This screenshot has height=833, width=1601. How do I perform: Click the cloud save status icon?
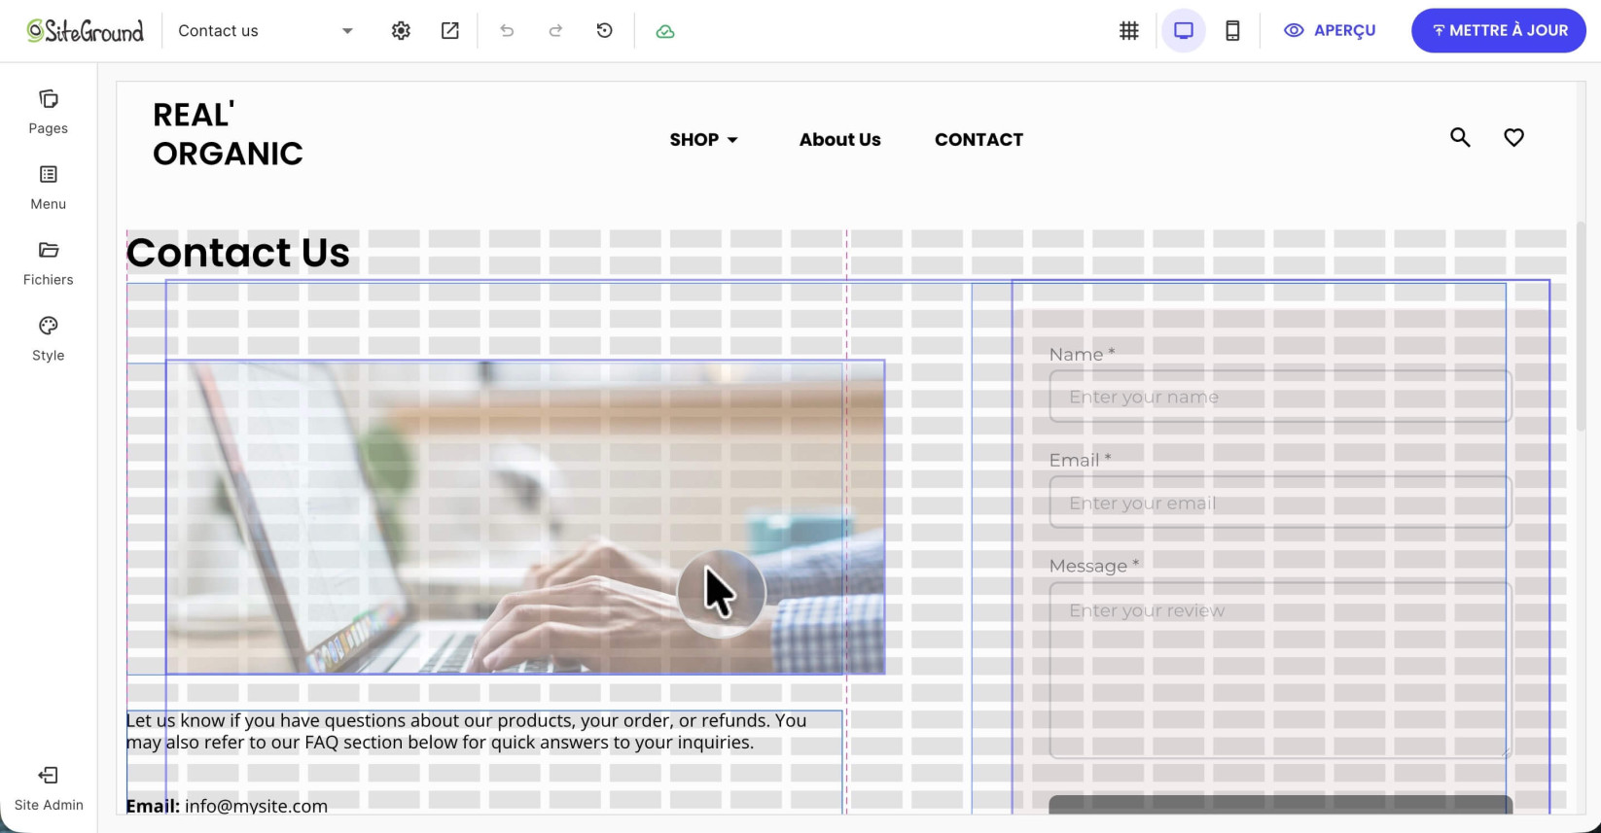(x=665, y=31)
